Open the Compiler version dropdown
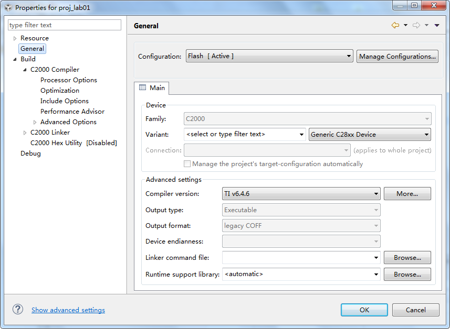The width and height of the screenshot is (450, 329). tap(301, 194)
